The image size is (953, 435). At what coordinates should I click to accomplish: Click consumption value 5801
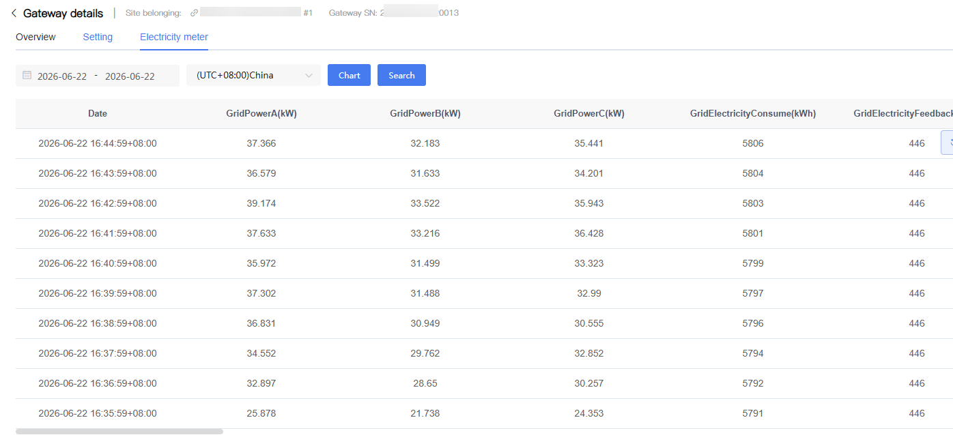[x=753, y=234]
